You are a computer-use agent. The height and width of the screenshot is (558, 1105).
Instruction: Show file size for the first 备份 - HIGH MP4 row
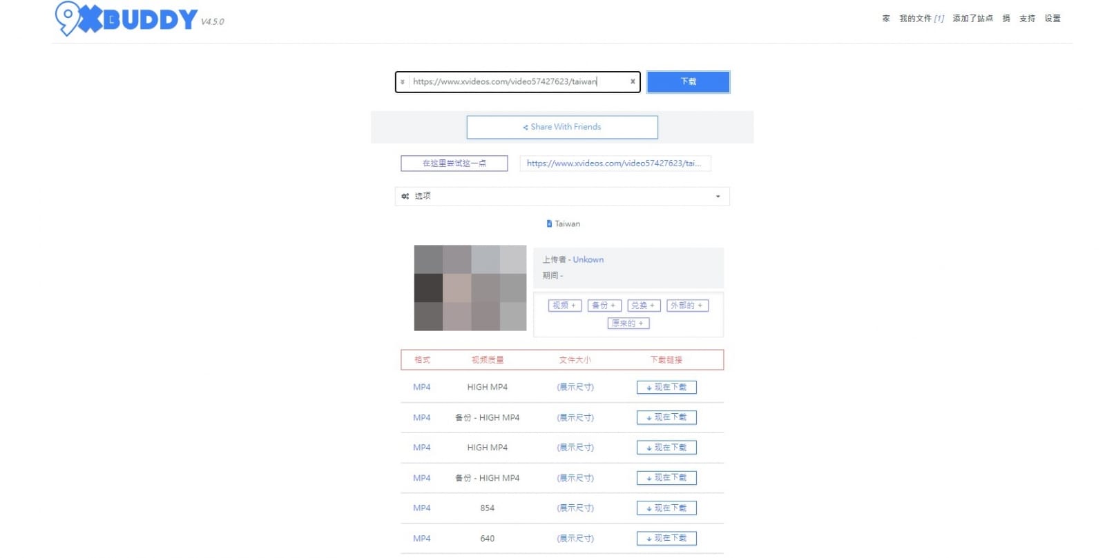[x=575, y=418]
